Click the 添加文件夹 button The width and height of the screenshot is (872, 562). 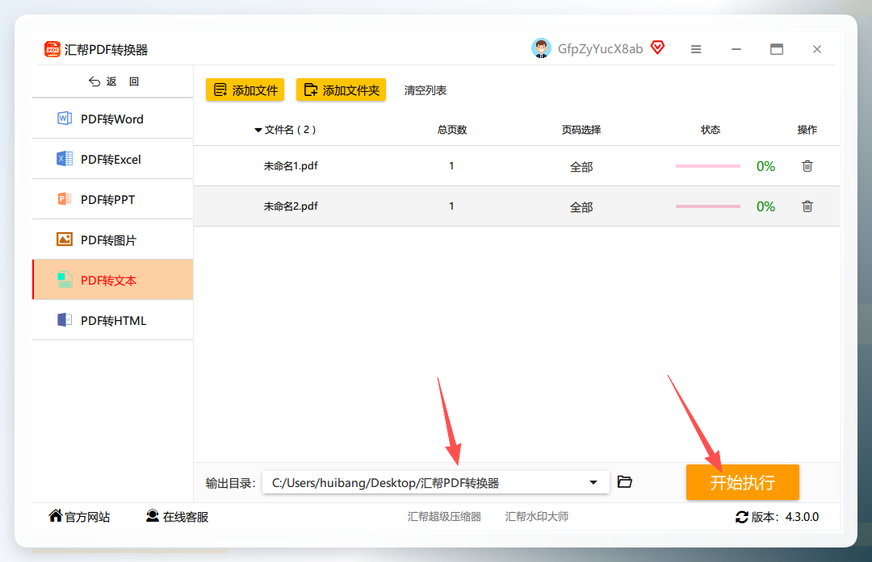pyautogui.click(x=341, y=90)
